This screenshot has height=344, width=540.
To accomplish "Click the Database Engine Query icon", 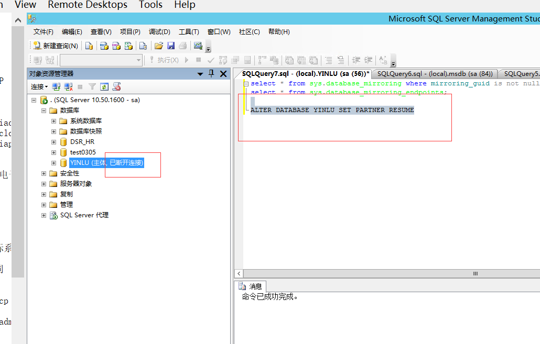I will 89,46.
